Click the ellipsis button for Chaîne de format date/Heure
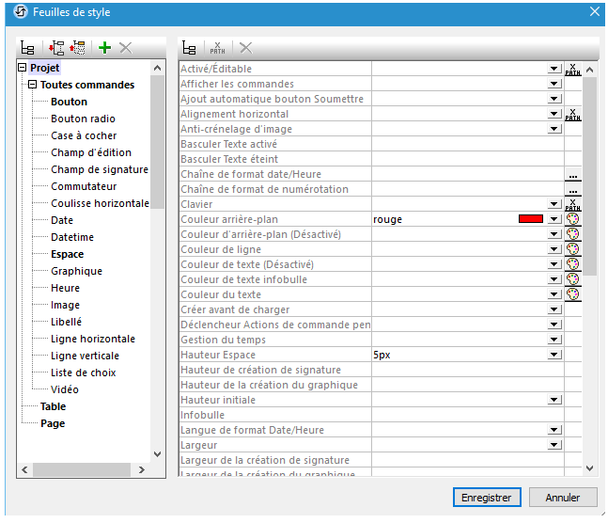 click(572, 174)
